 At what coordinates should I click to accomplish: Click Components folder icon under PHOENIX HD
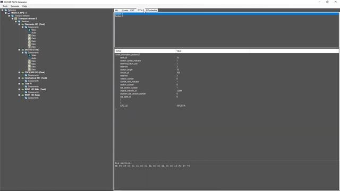point(26,75)
